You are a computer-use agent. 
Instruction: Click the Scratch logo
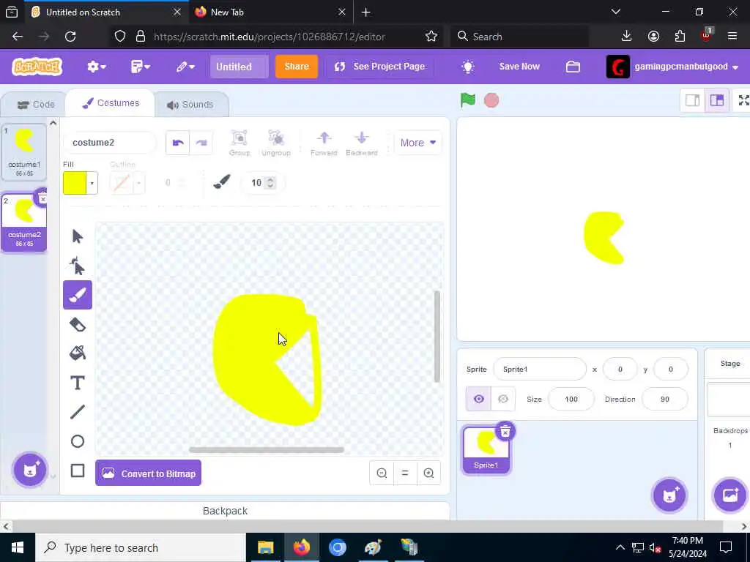click(37, 67)
